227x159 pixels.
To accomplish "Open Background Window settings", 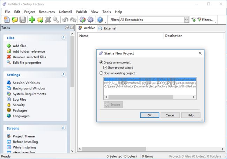I will pyautogui.click(x=26, y=88).
